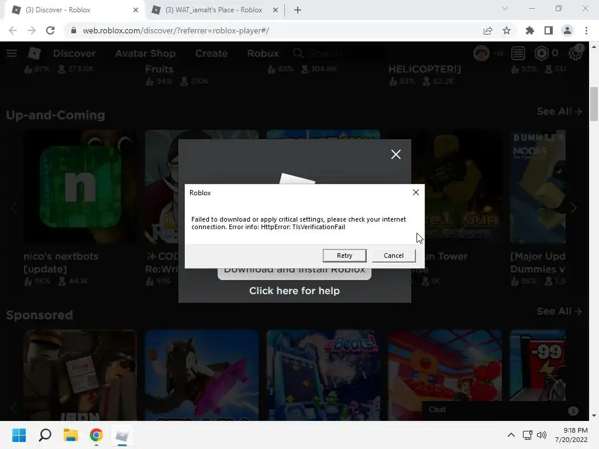This screenshot has height=449, width=599.
Task: Open the Roblox notifications feed icon
Action: click(x=518, y=53)
